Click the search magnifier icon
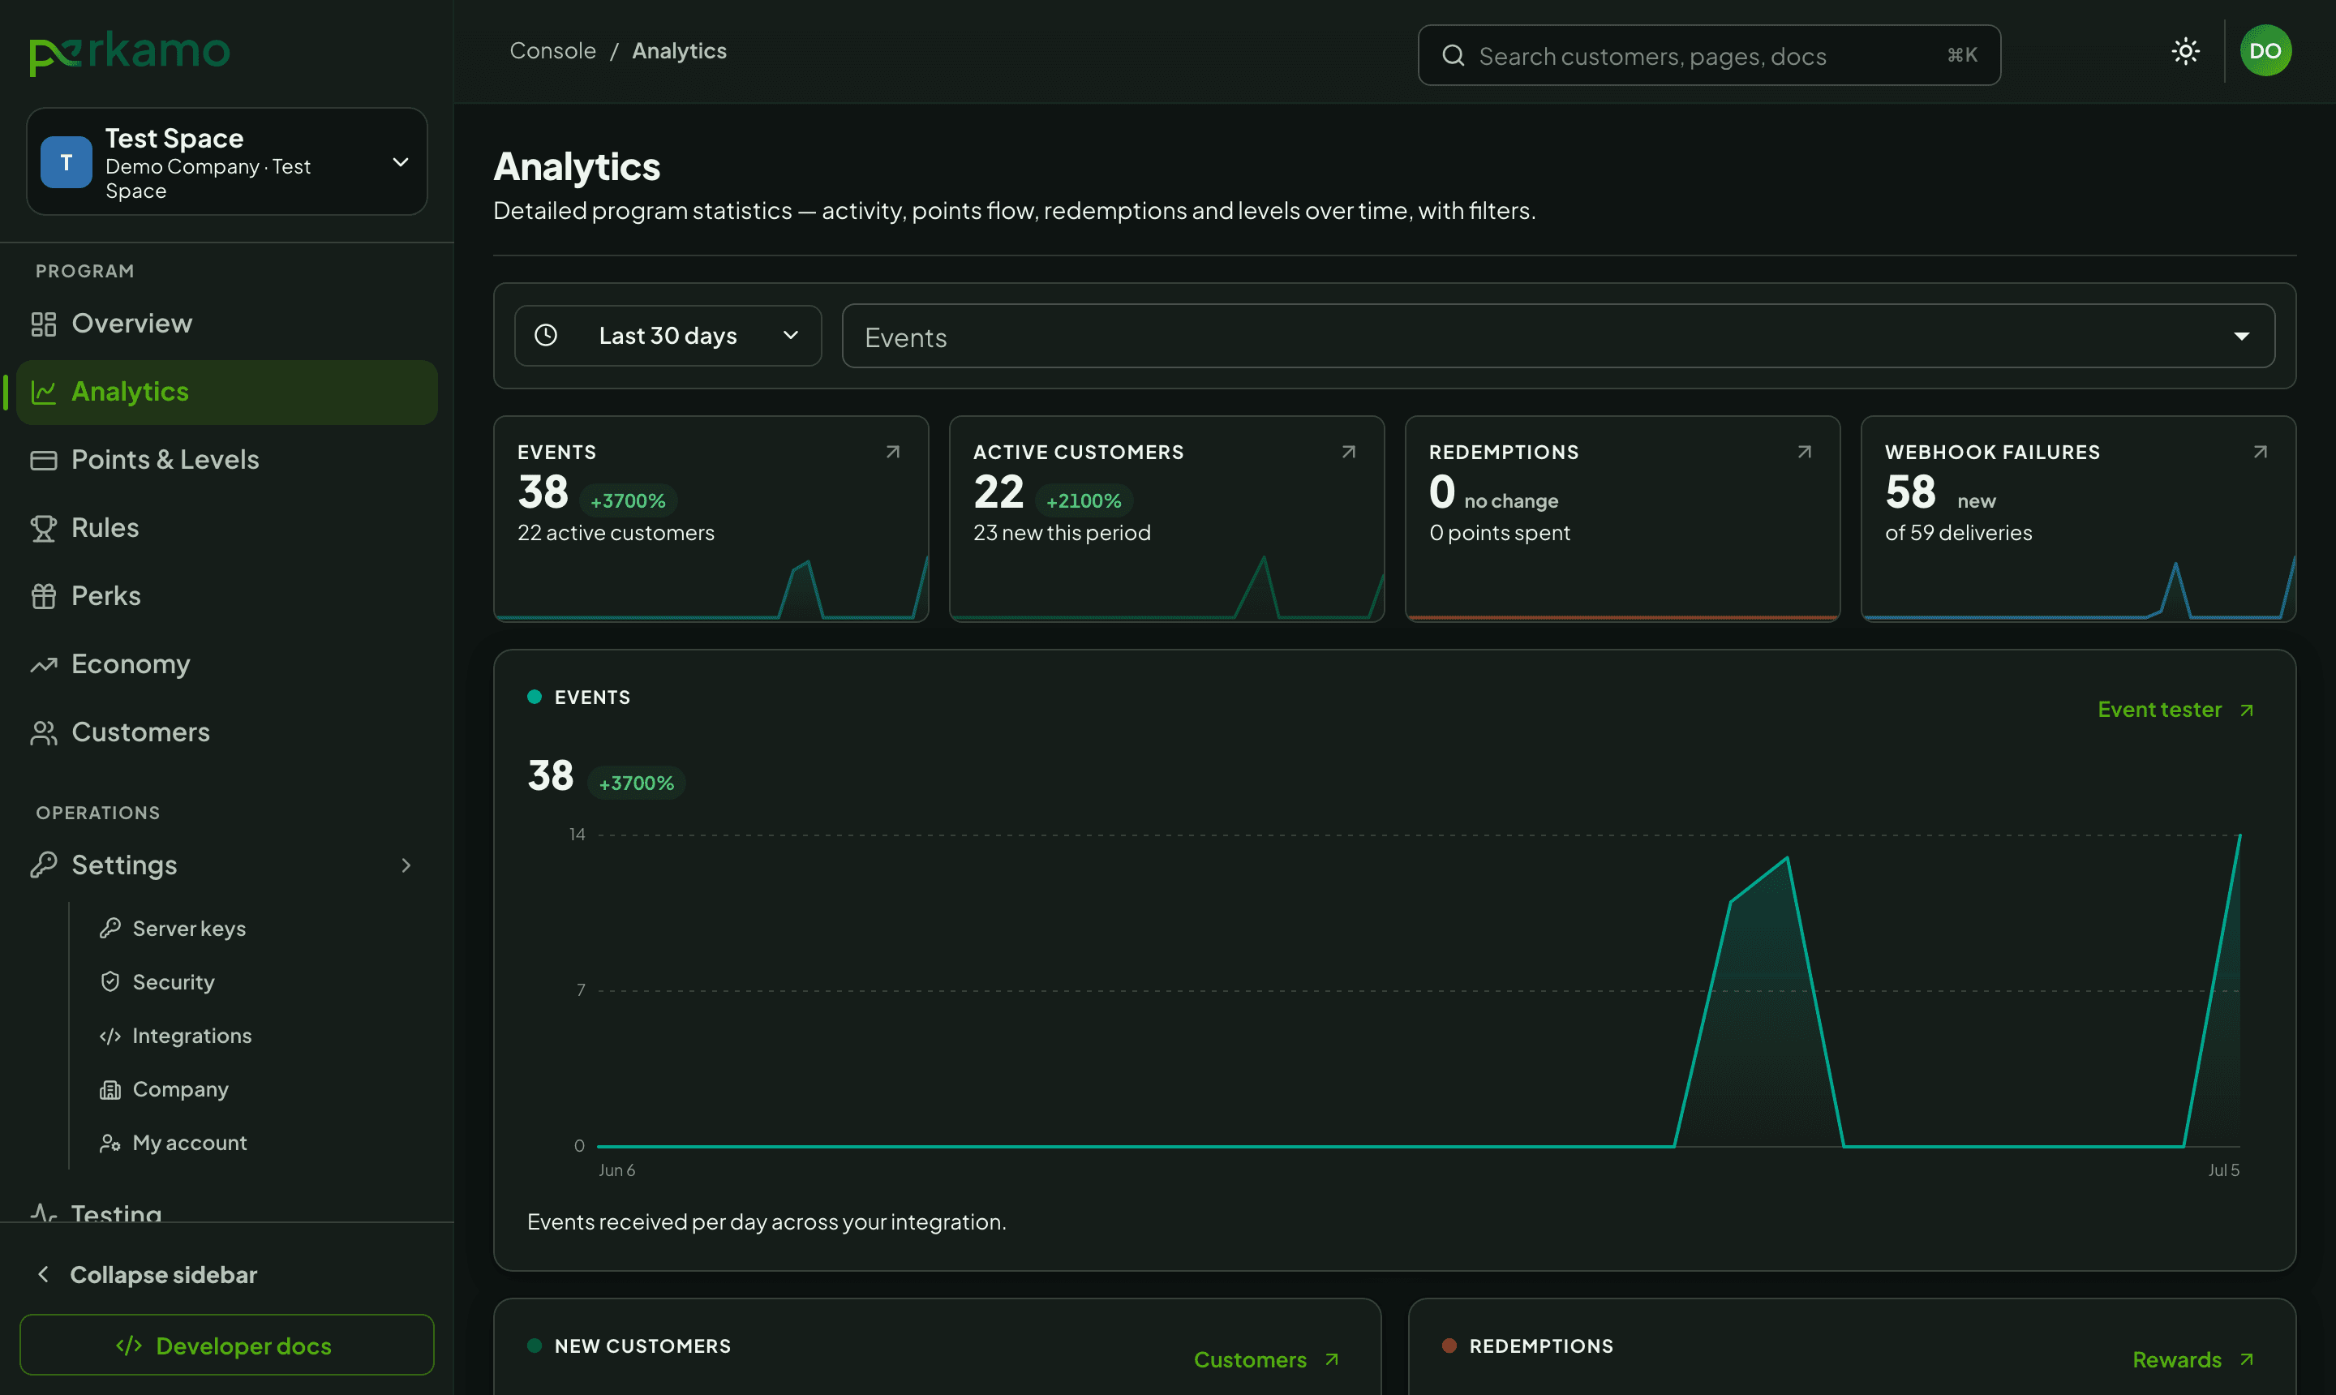The image size is (2336, 1395). [1454, 55]
